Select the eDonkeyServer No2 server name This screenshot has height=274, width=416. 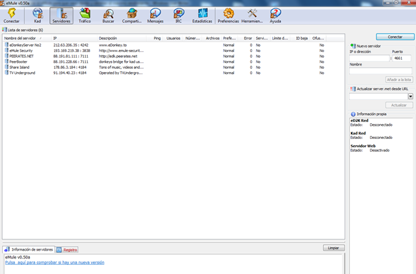(25, 45)
